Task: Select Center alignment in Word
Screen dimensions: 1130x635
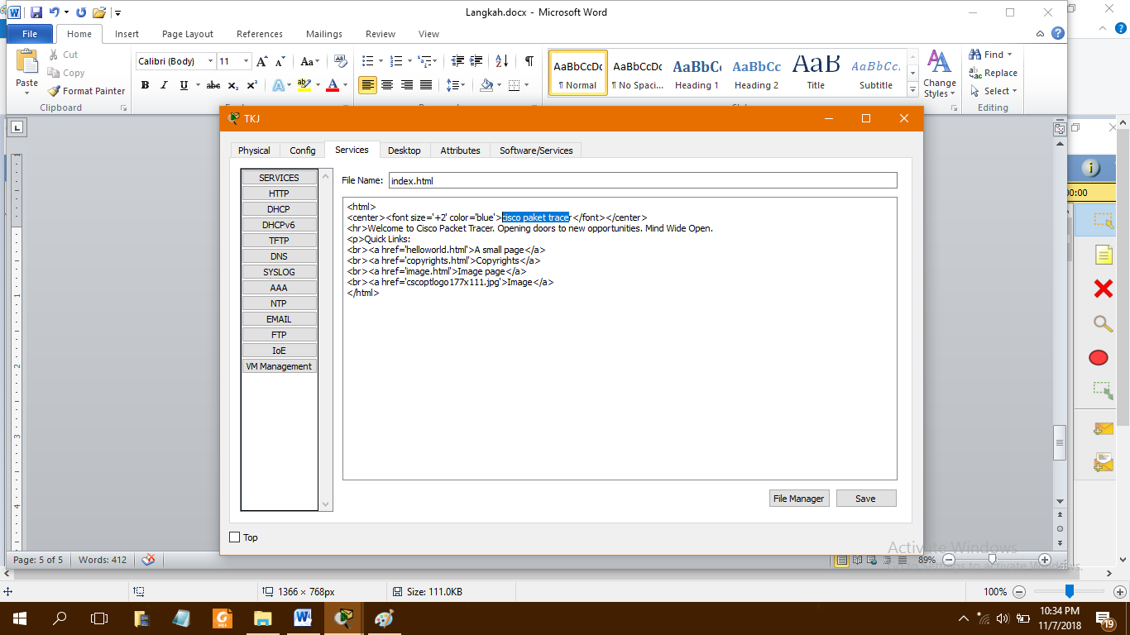Action: tap(387, 85)
